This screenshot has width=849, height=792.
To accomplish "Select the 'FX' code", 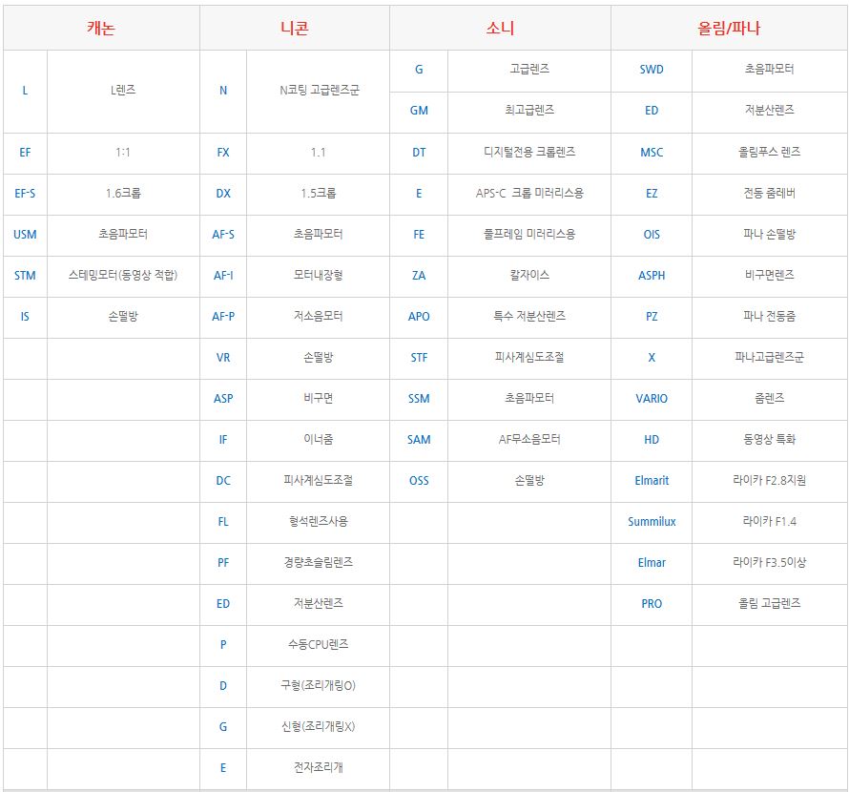I will pos(223,153).
